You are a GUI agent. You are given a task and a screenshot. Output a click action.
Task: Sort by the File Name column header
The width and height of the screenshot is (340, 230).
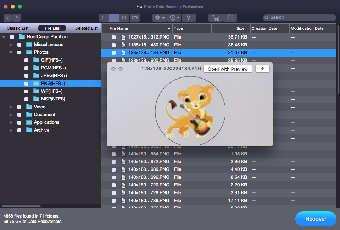point(137,28)
